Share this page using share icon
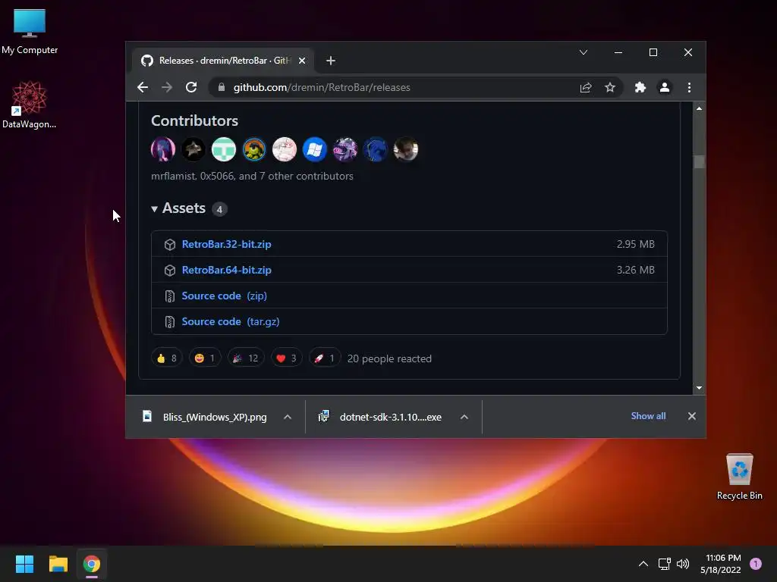The width and height of the screenshot is (777, 582). point(586,88)
